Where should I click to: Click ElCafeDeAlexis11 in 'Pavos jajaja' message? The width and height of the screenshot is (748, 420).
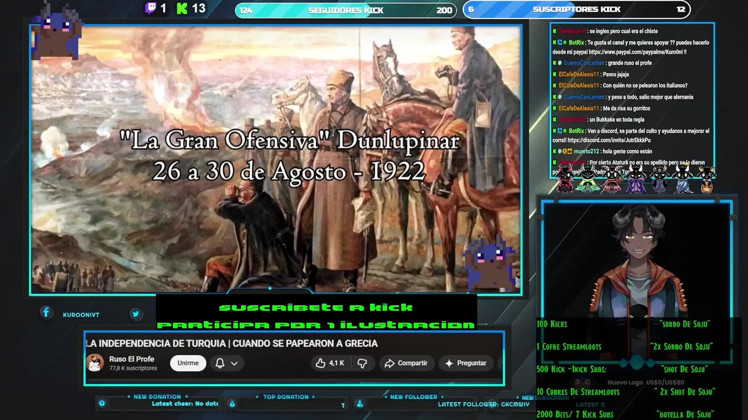pyautogui.click(x=579, y=74)
